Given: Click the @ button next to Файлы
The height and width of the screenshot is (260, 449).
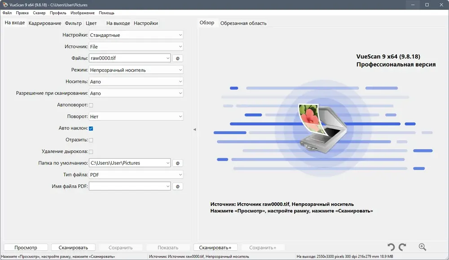Looking at the screenshot, I should click(x=177, y=58).
